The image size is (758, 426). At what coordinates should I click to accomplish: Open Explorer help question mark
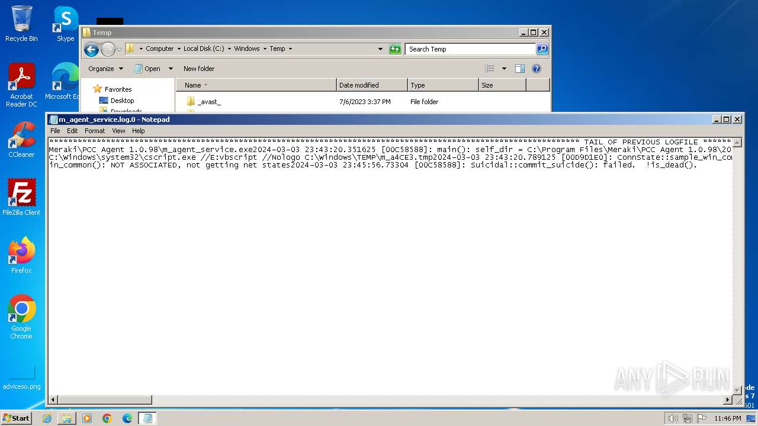pos(537,69)
